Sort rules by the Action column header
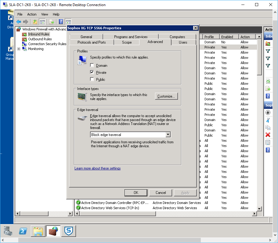The height and width of the screenshot is (243, 278). pyautogui.click(x=247, y=37)
